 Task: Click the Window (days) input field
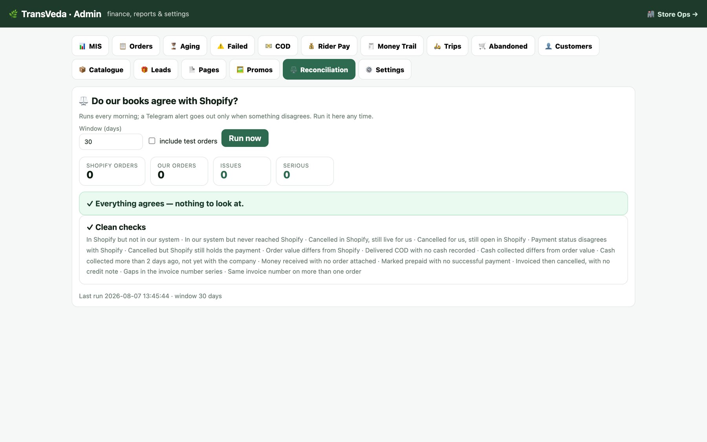point(111,142)
